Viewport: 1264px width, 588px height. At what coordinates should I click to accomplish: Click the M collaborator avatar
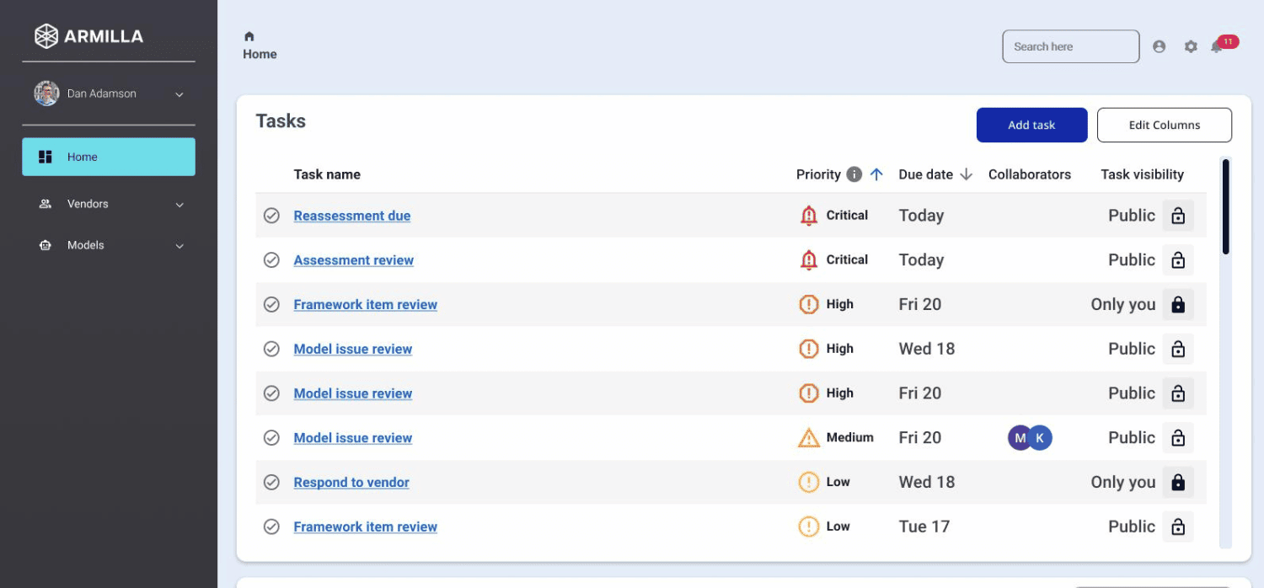(x=1020, y=438)
